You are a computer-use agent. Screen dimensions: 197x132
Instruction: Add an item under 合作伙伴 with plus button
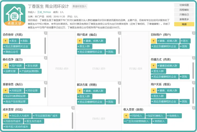[5, 41]
